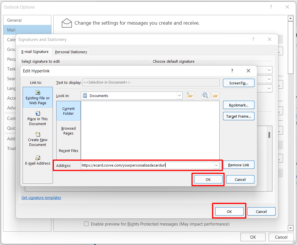This screenshot has height=245, width=297.
Task: Expand first default signature dropdown arrow
Action: (269, 70)
